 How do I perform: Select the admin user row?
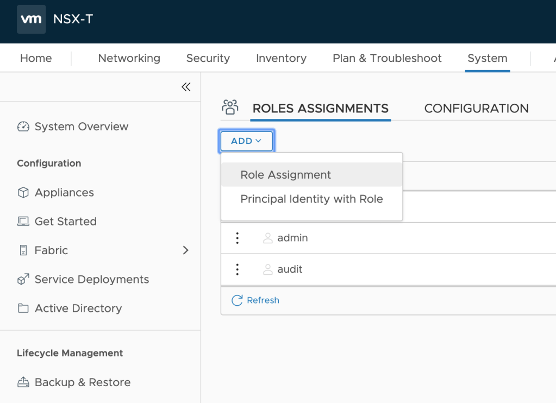[x=292, y=238]
